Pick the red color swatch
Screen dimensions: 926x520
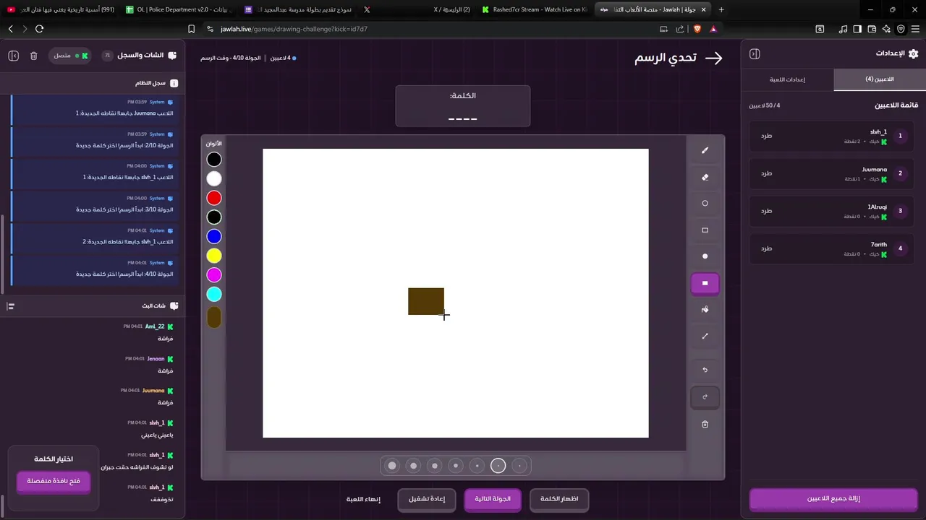214,198
